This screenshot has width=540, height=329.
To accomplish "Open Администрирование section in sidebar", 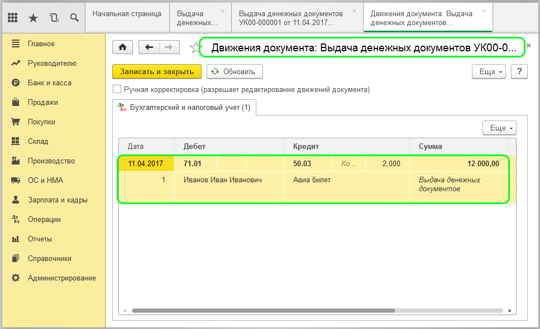I will tap(62, 278).
